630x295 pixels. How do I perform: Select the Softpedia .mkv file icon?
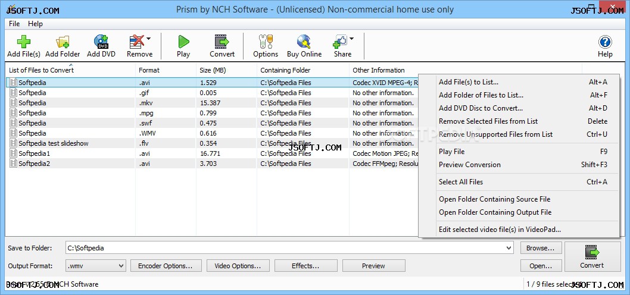[x=14, y=103]
